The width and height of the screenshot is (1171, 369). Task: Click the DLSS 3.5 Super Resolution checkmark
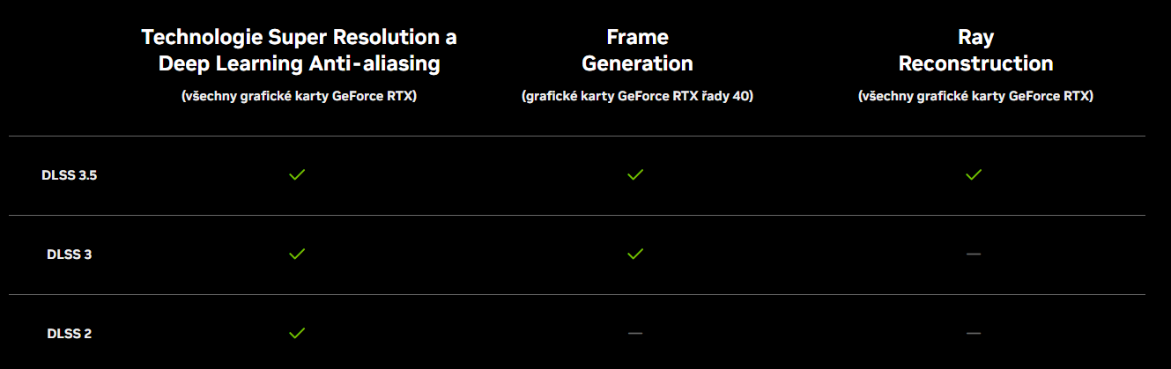[297, 175]
